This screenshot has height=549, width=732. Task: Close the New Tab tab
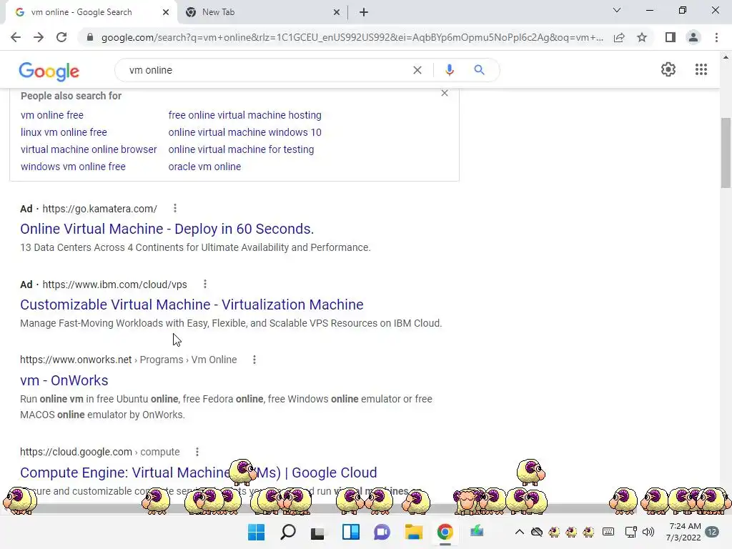[337, 12]
